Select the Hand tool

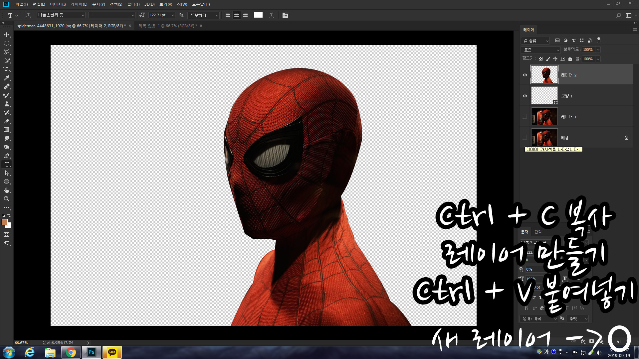click(x=7, y=190)
